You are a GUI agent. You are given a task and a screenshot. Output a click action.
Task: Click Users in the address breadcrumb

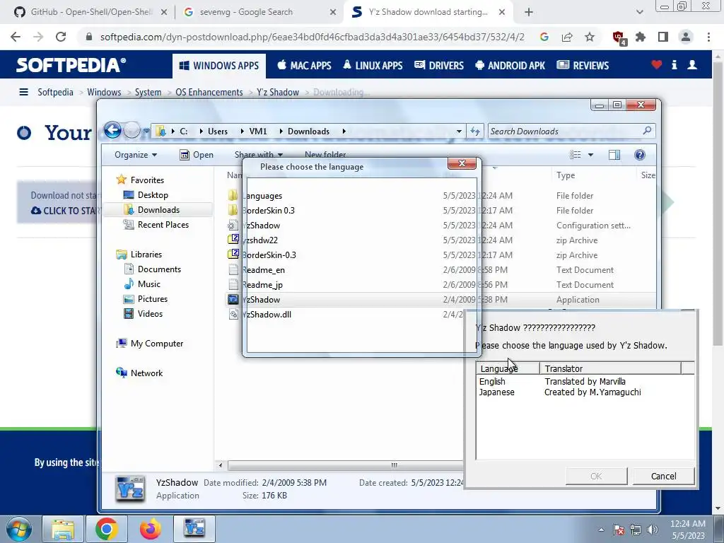pos(218,131)
